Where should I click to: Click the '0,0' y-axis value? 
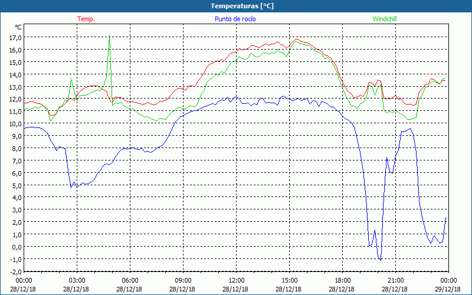click(x=17, y=247)
